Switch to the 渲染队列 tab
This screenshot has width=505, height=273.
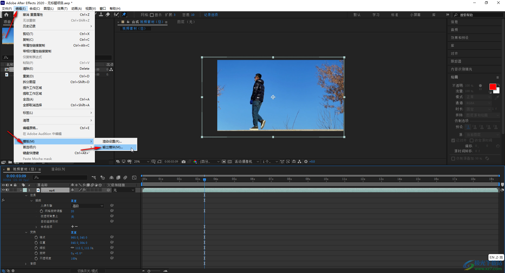pyautogui.click(x=58, y=169)
